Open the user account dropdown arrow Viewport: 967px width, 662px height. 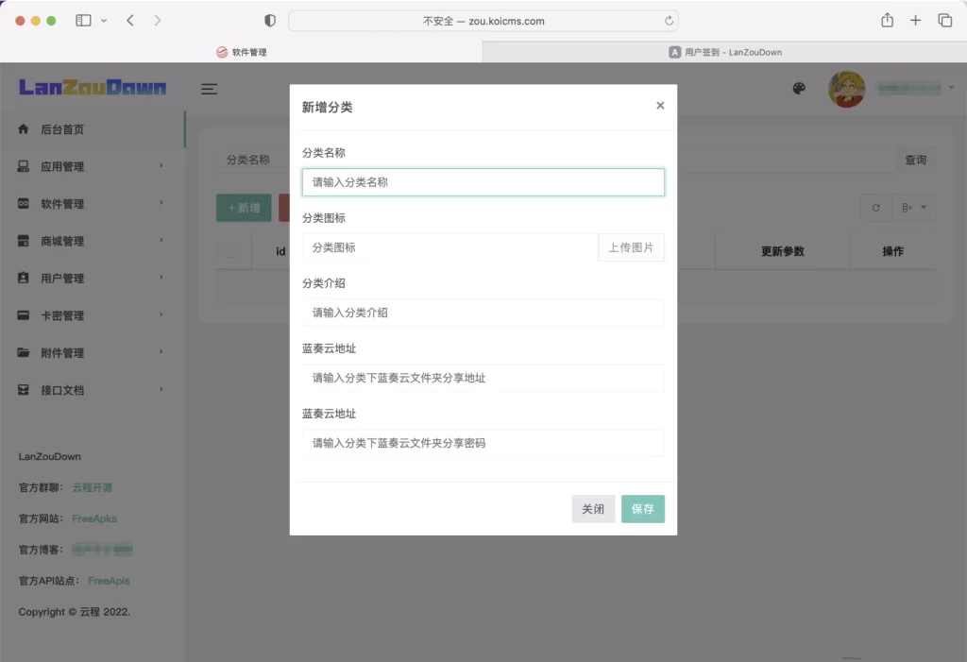coord(951,88)
